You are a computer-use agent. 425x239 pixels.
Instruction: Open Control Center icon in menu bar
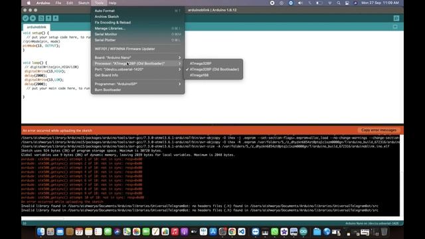[x=347, y=3]
